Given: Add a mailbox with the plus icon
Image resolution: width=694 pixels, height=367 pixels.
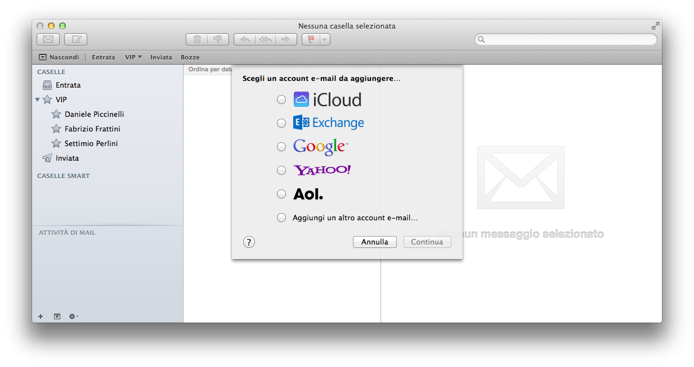Looking at the screenshot, I should (41, 316).
